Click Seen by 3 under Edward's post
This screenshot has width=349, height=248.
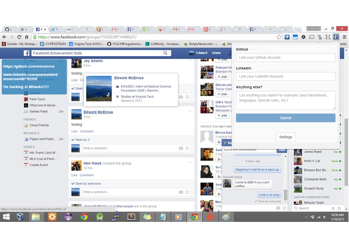pos(82,140)
